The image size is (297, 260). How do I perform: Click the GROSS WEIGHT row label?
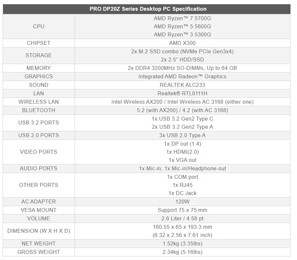point(39,252)
